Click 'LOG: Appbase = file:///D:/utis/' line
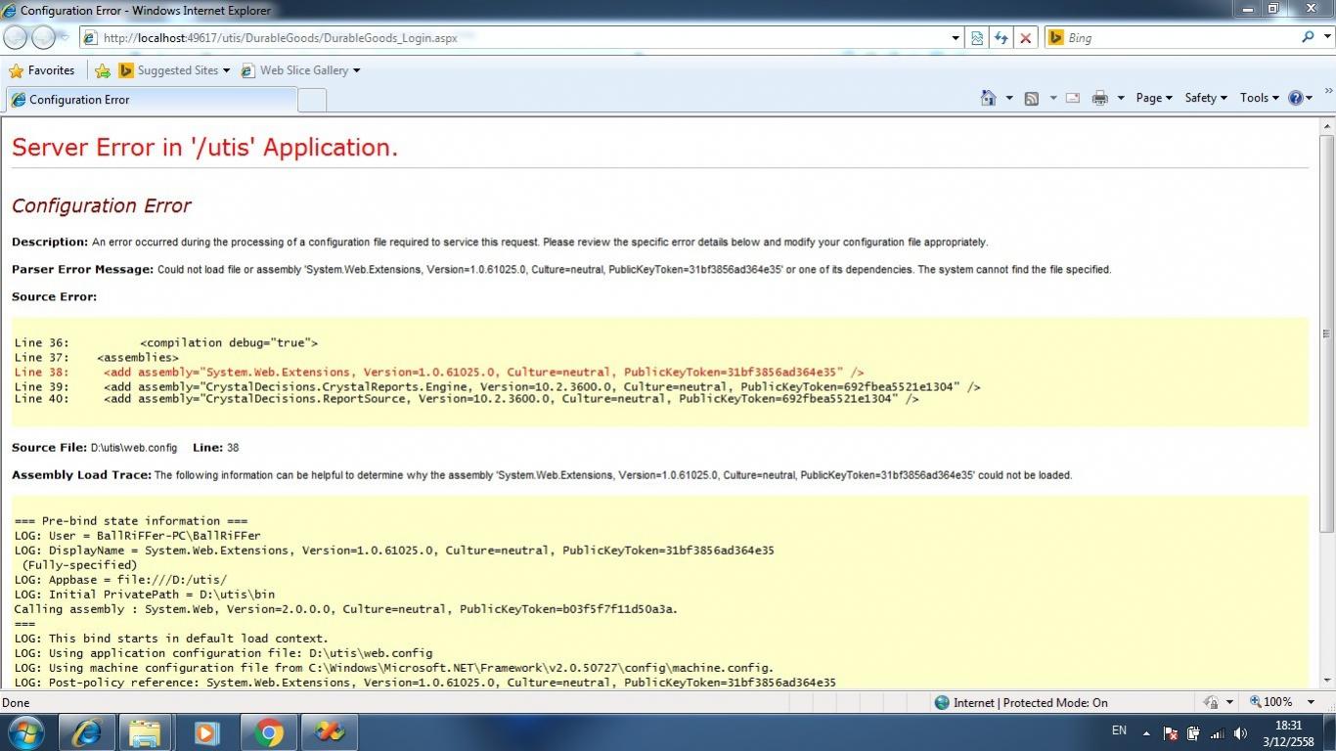The image size is (1336, 751). pos(120,580)
